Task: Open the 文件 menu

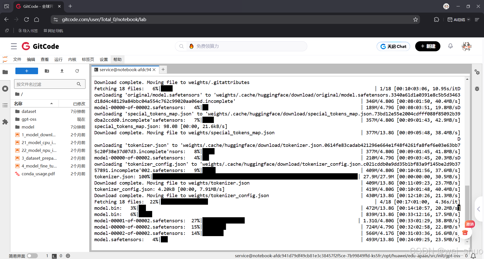Action: coord(17,59)
